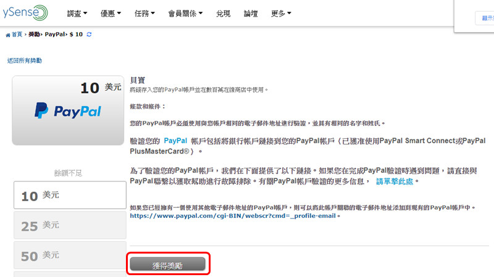Expand the 會員關係 menu

click(x=185, y=14)
